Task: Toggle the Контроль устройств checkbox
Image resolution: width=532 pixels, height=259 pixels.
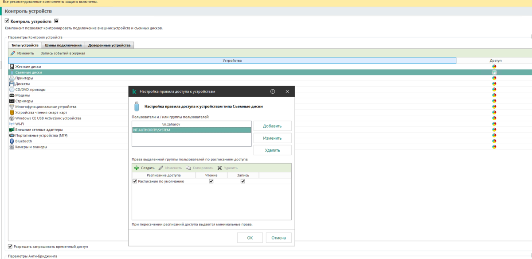Action: click(7, 21)
